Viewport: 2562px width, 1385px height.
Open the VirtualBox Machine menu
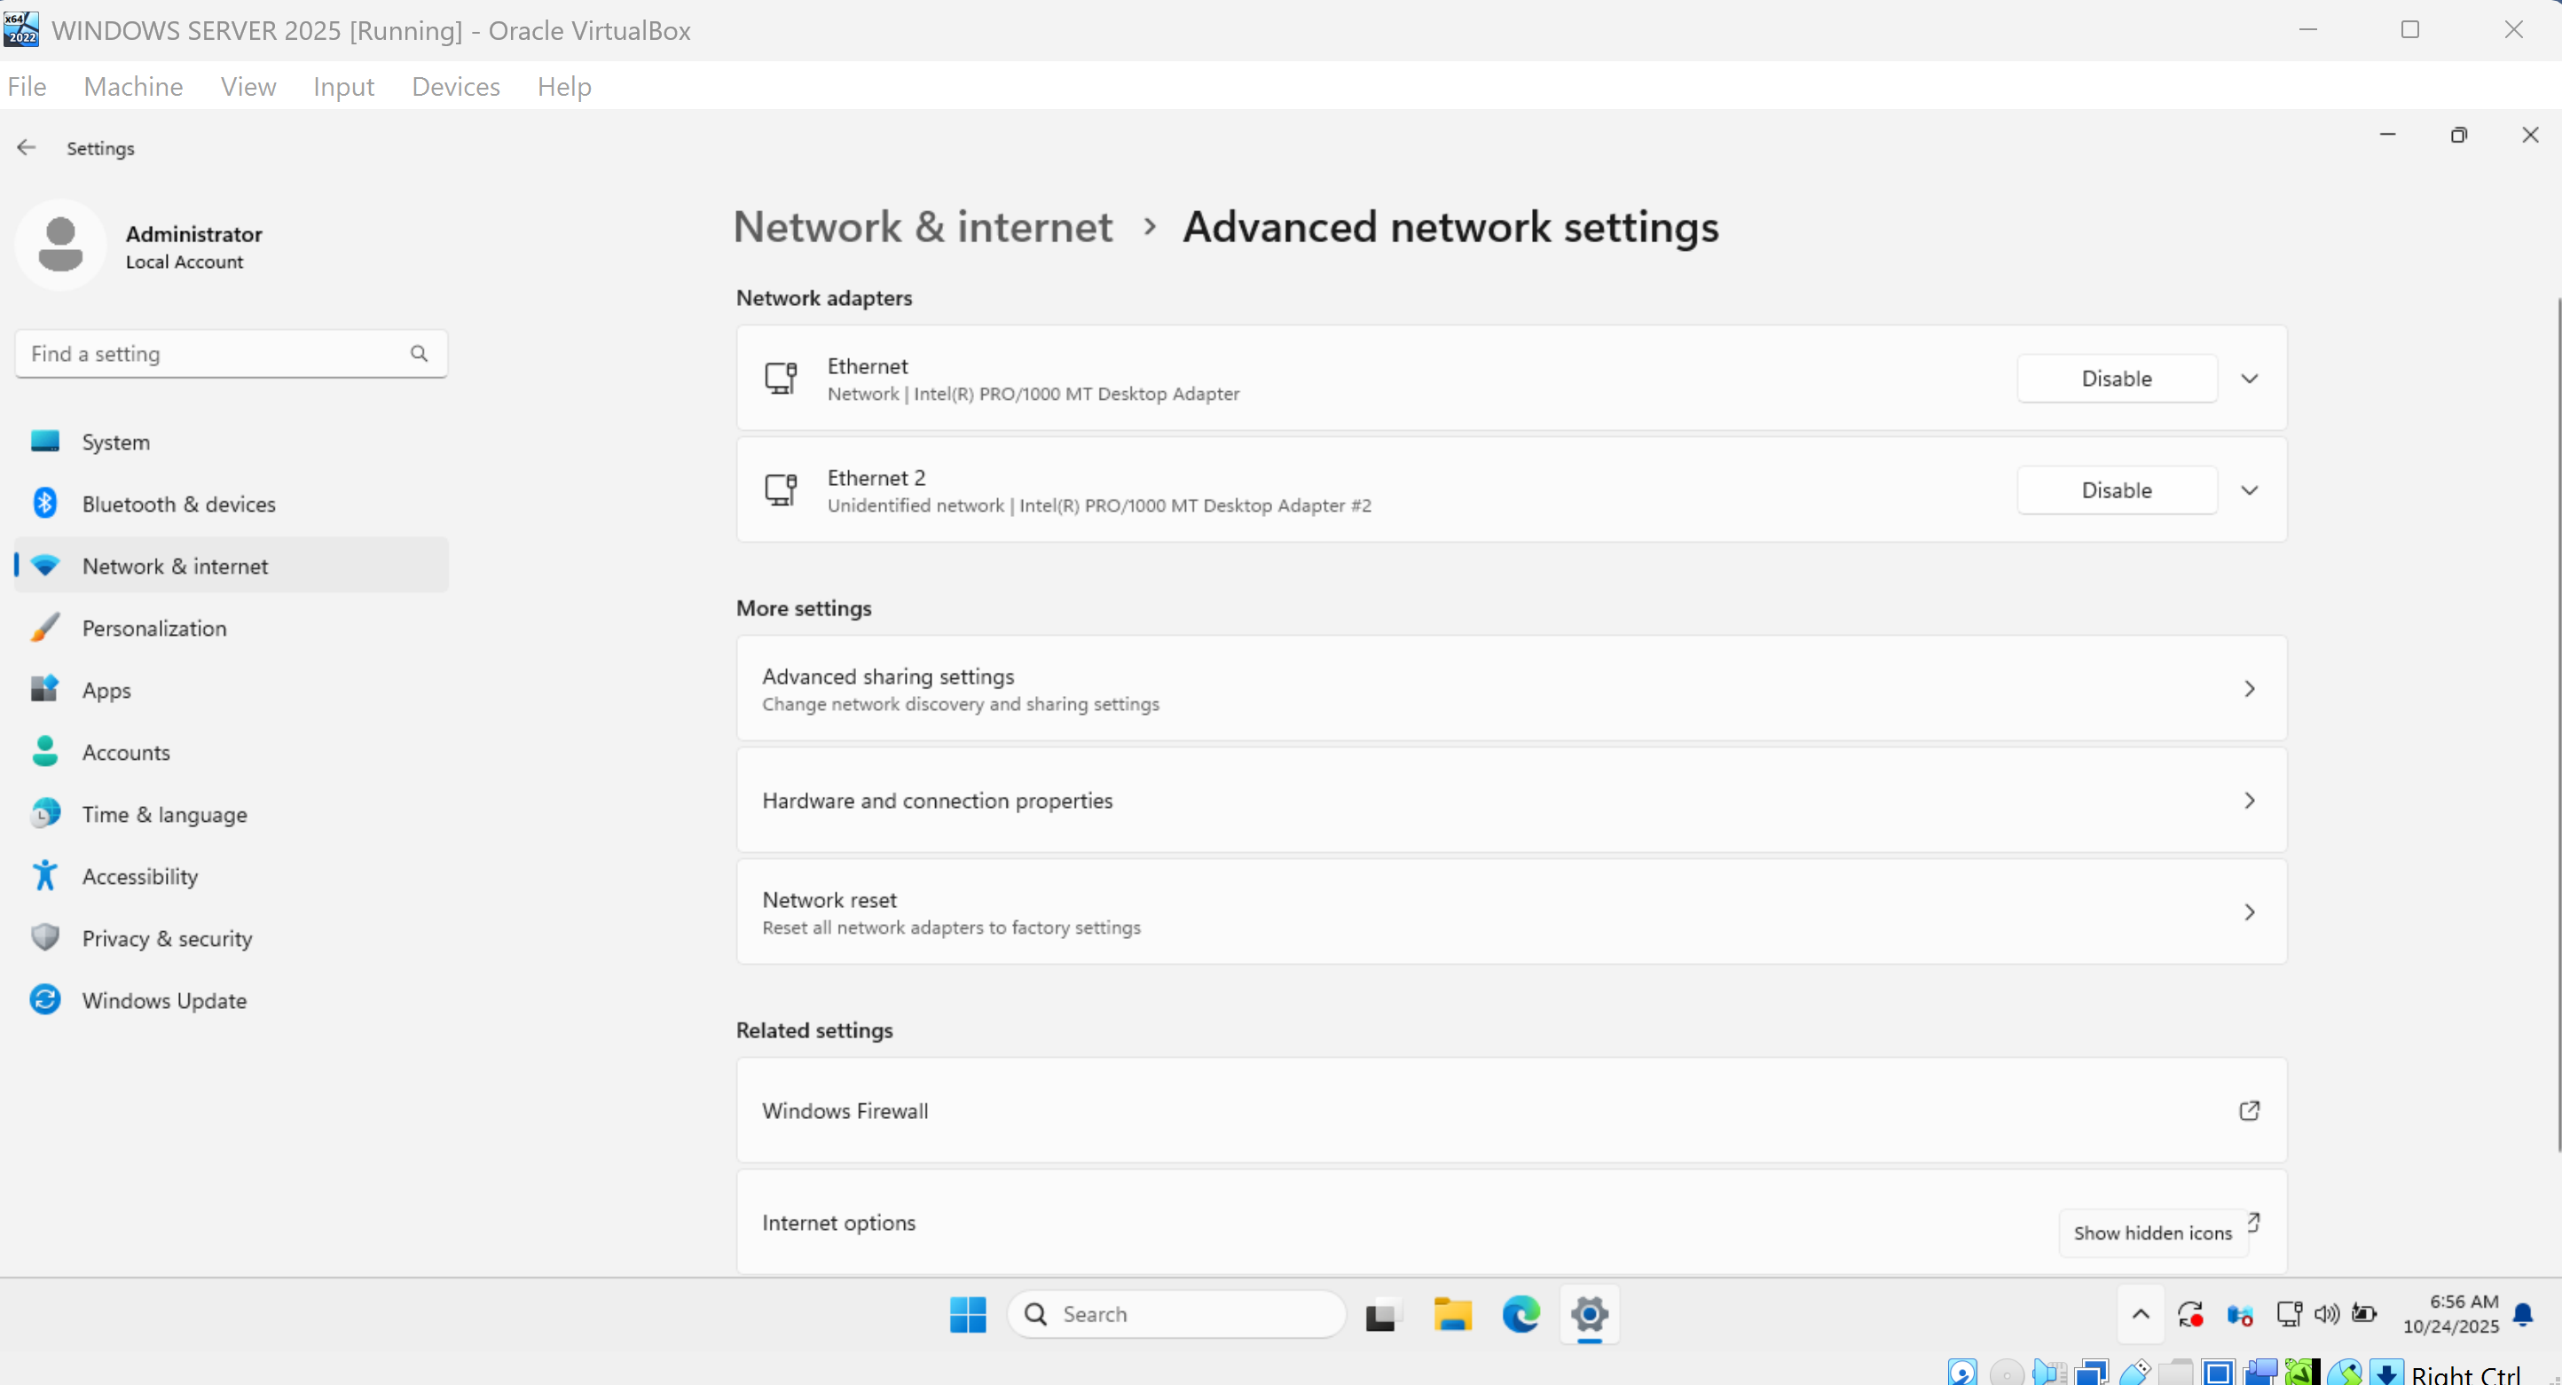(x=133, y=87)
